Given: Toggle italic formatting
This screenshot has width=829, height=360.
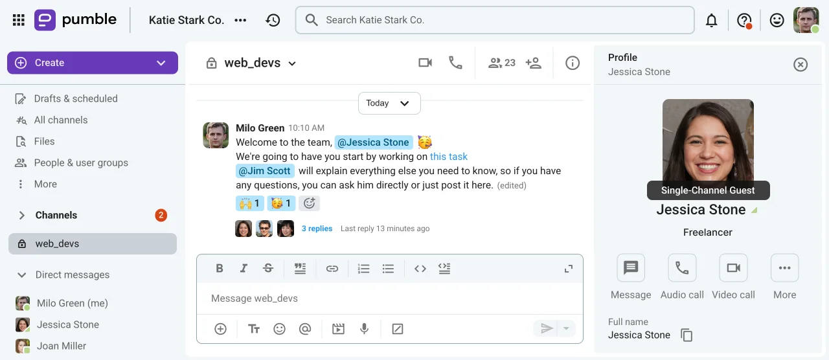Looking at the screenshot, I should (x=244, y=269).
